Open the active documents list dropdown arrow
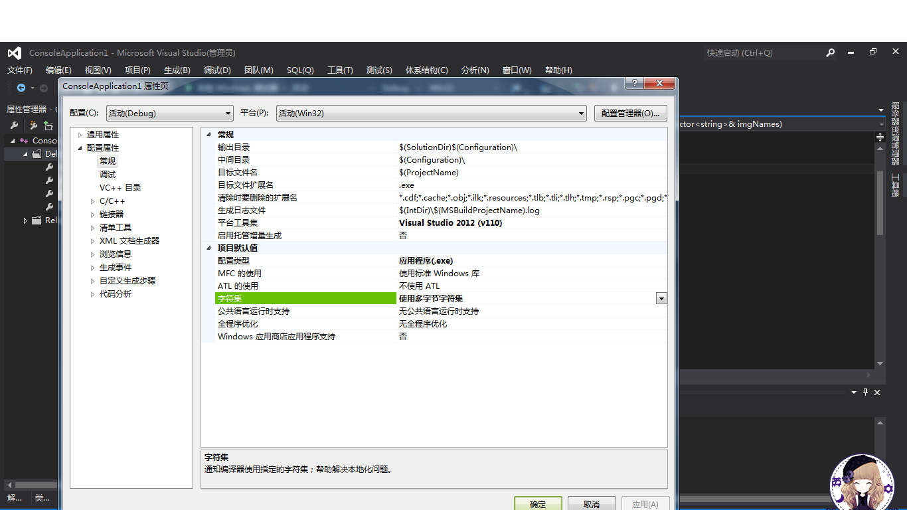The width and height of the screenshot is (907, 510). 880,110
